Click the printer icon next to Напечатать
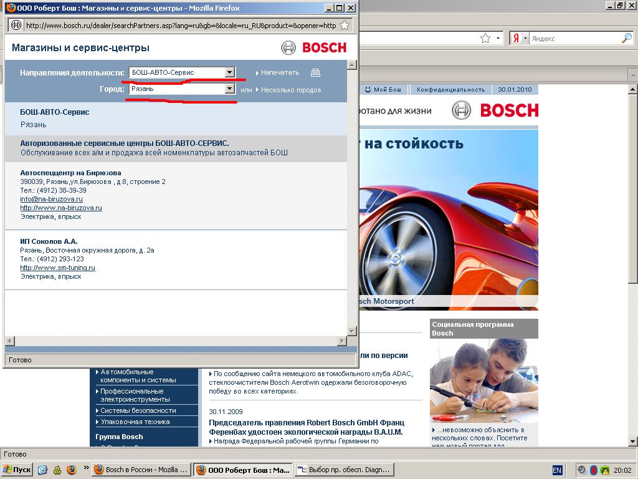638x479 pixels. click(316, 72)
